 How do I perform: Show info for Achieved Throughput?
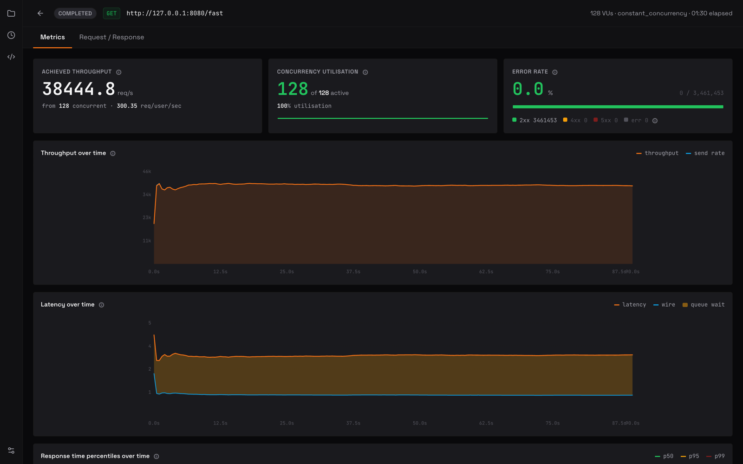119,72
